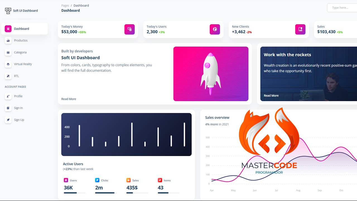Image resolution: width=357 pixels, height=201 pixels.
Task: Click the Today's Users globe icon
Action: point(215,29)
